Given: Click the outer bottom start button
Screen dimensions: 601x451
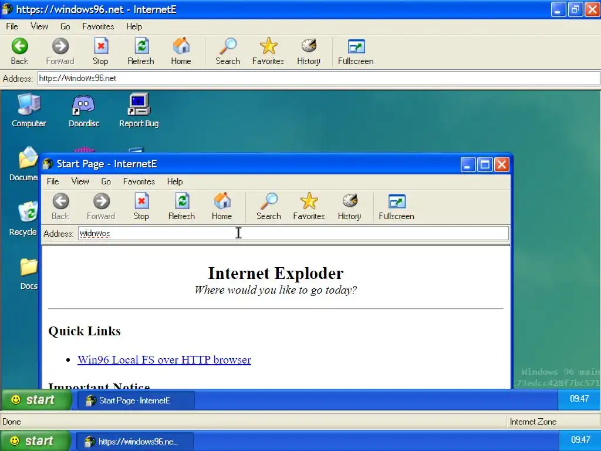Looking at the screenshot, I should click(35, 440).
